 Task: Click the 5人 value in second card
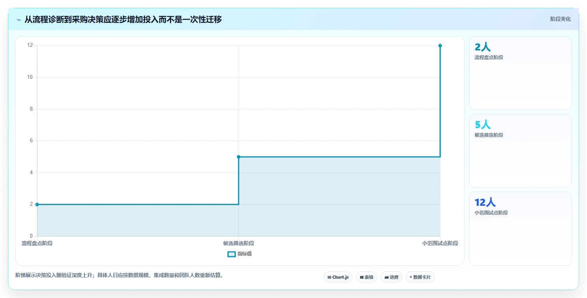[x=483, y=125]
